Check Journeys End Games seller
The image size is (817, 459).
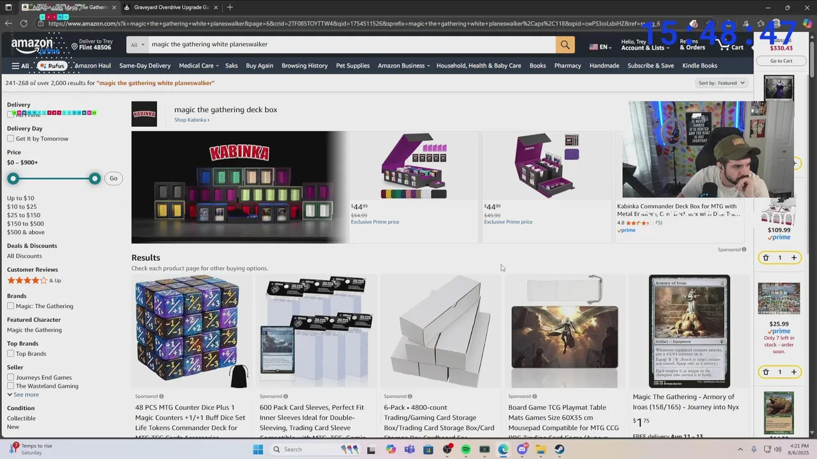(x=11, y=377)
